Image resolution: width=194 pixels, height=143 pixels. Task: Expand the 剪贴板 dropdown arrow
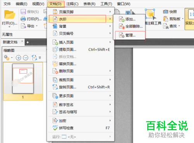point(183,19)
